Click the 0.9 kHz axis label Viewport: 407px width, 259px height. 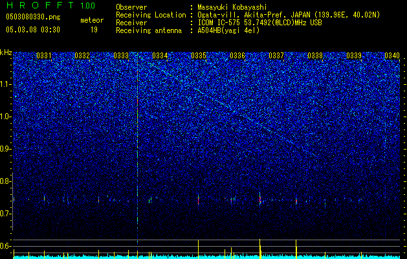tap(6, 149)
